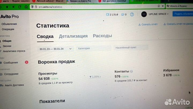Switch to the Личный кабинет browser tab
This screenshot has height=109, width=193.
click(48, 1)
